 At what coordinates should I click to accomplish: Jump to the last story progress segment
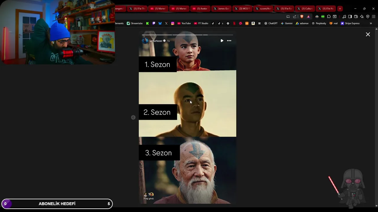click(x=218, y=35)
